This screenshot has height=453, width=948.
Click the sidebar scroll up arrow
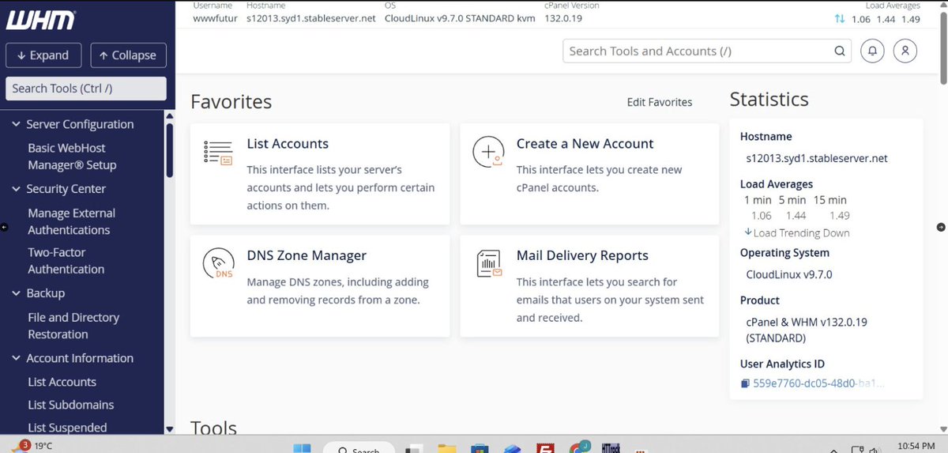click(x=169, y=116)
